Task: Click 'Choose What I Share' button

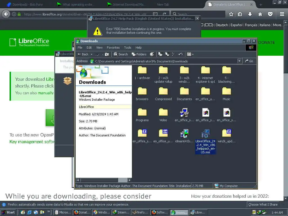Action: pyautogui.click(x=263, y=204)
